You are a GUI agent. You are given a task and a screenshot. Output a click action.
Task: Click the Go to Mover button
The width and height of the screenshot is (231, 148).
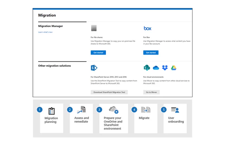151,92
